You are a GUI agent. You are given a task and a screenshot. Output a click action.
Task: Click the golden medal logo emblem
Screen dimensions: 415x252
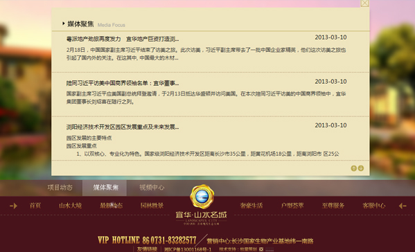[202, 197]
